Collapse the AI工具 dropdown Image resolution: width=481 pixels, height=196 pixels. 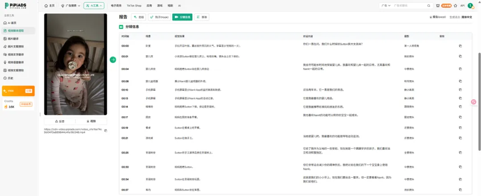coord(94,5)
